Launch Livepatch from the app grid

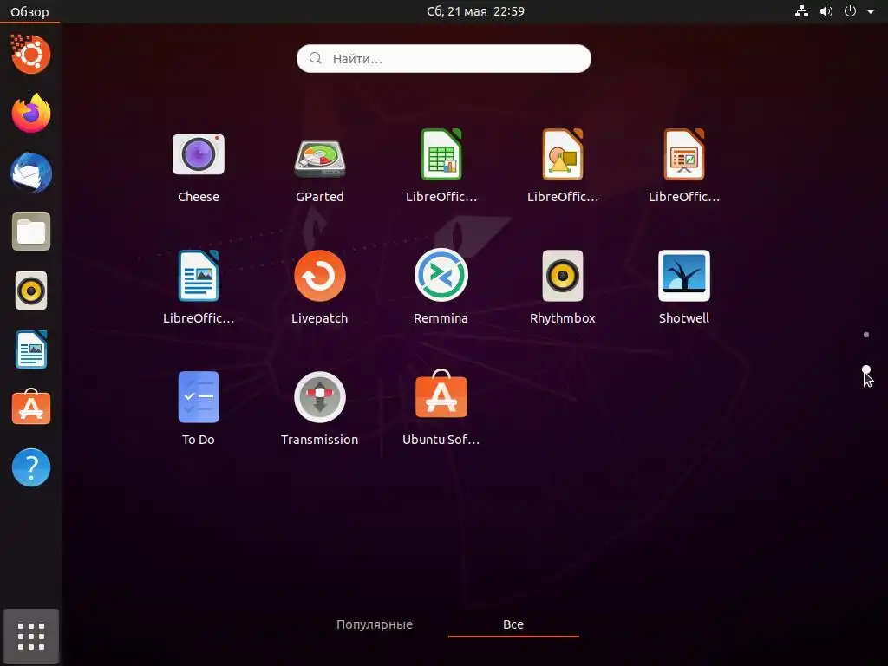click(x=320, y=276)
